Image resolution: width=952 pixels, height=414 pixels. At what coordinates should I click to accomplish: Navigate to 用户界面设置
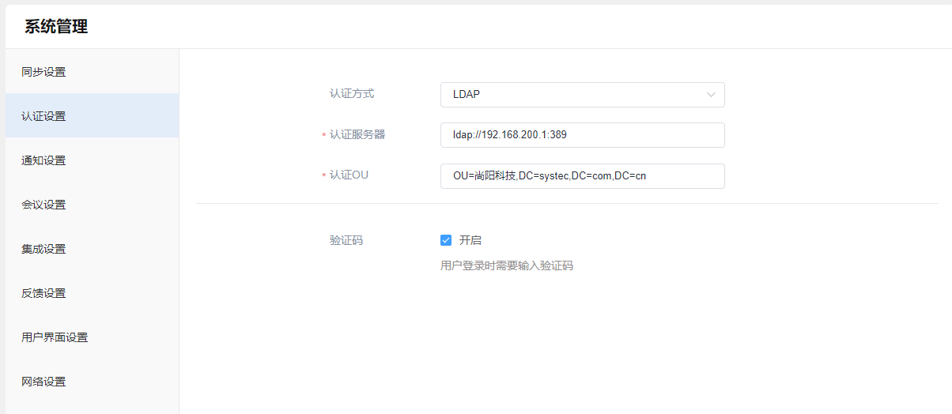(x=55, y=337)
